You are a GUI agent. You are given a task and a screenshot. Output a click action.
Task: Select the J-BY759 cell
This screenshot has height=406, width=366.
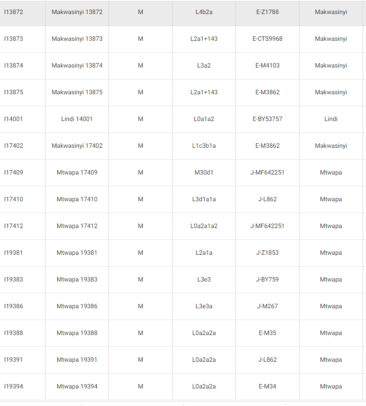point(267,280)
